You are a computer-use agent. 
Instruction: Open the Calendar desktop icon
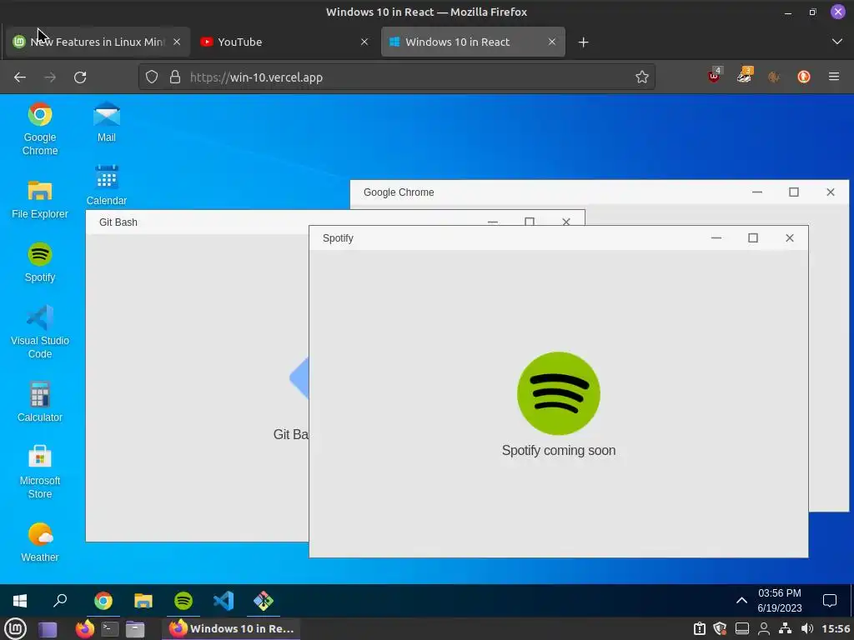point(106,185)
